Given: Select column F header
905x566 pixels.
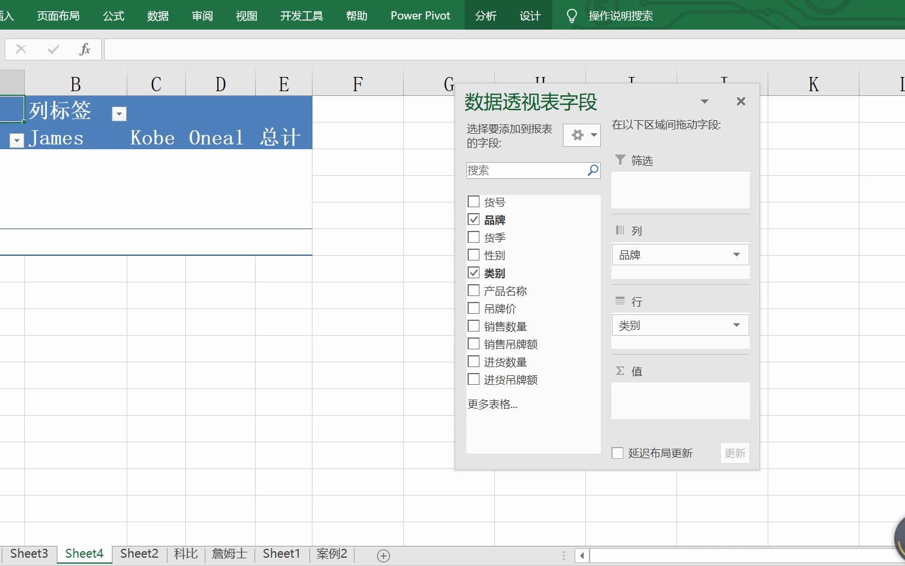Looking at the screenshot, I should 358,84.
